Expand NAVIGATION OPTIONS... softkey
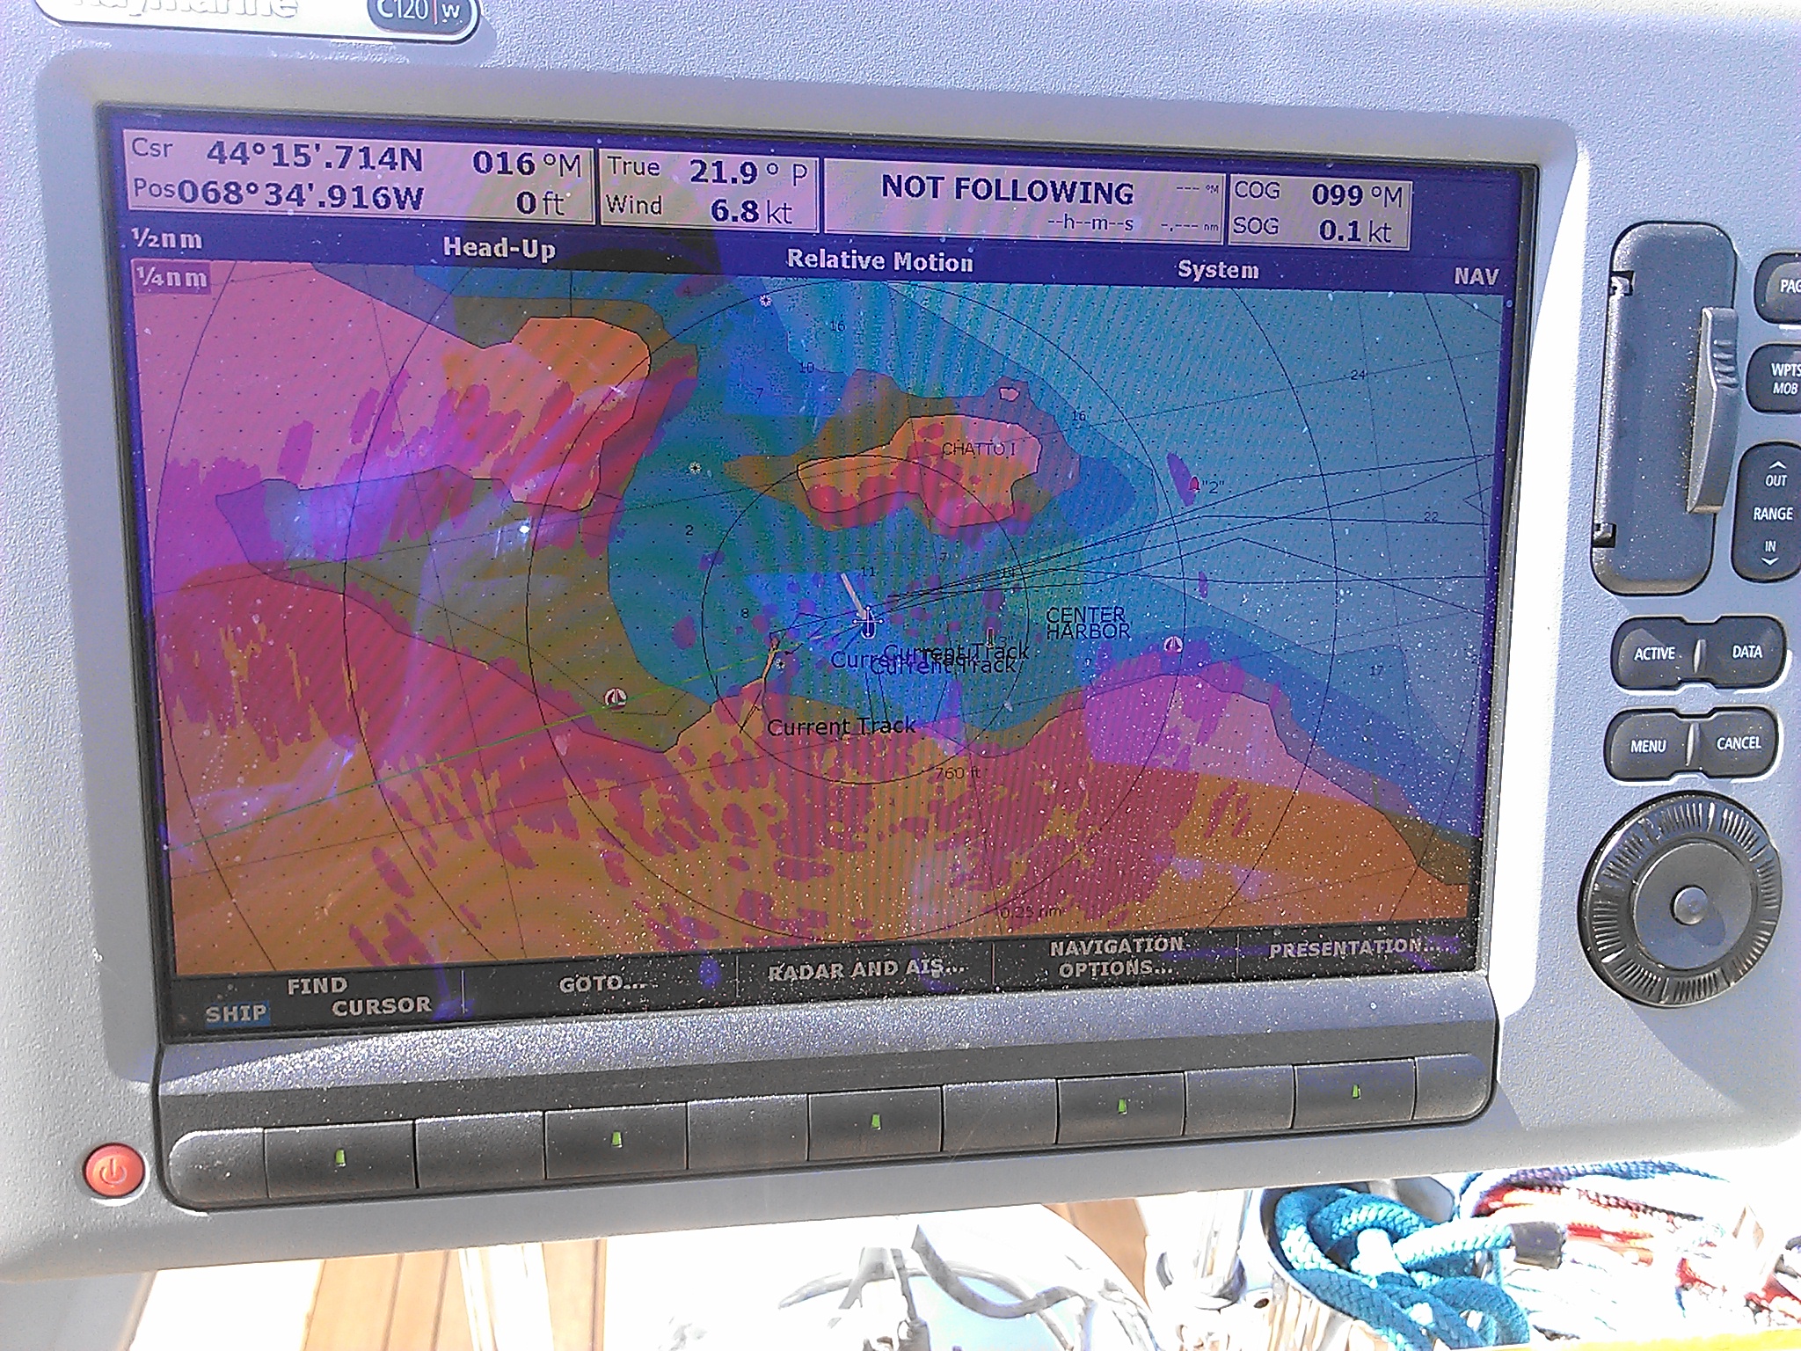This screenshot has width=1801, height=1351. click(x=1117, y=957)
